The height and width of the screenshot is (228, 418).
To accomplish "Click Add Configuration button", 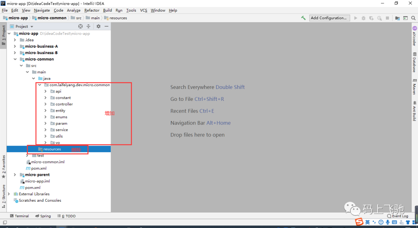I will [x=329, y=18].
